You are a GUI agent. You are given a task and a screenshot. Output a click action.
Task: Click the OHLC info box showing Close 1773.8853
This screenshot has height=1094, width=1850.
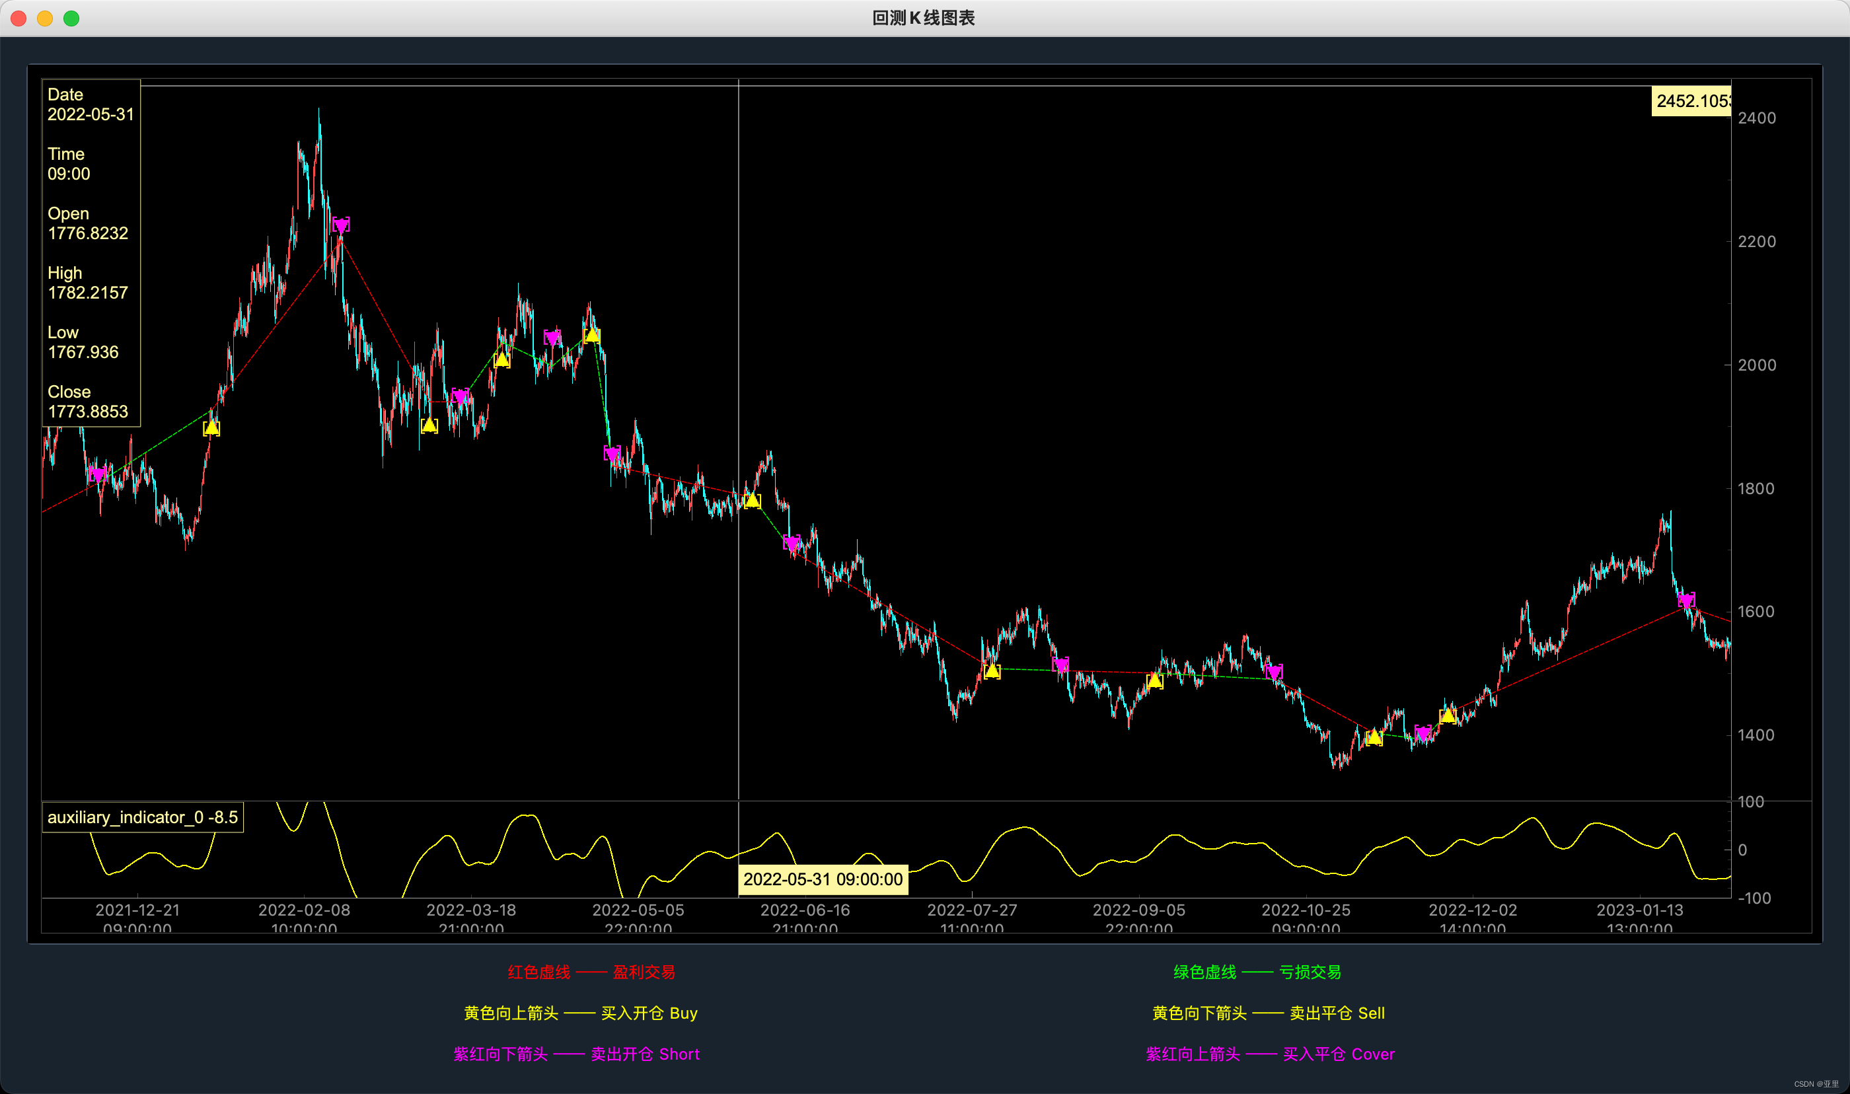91,253
